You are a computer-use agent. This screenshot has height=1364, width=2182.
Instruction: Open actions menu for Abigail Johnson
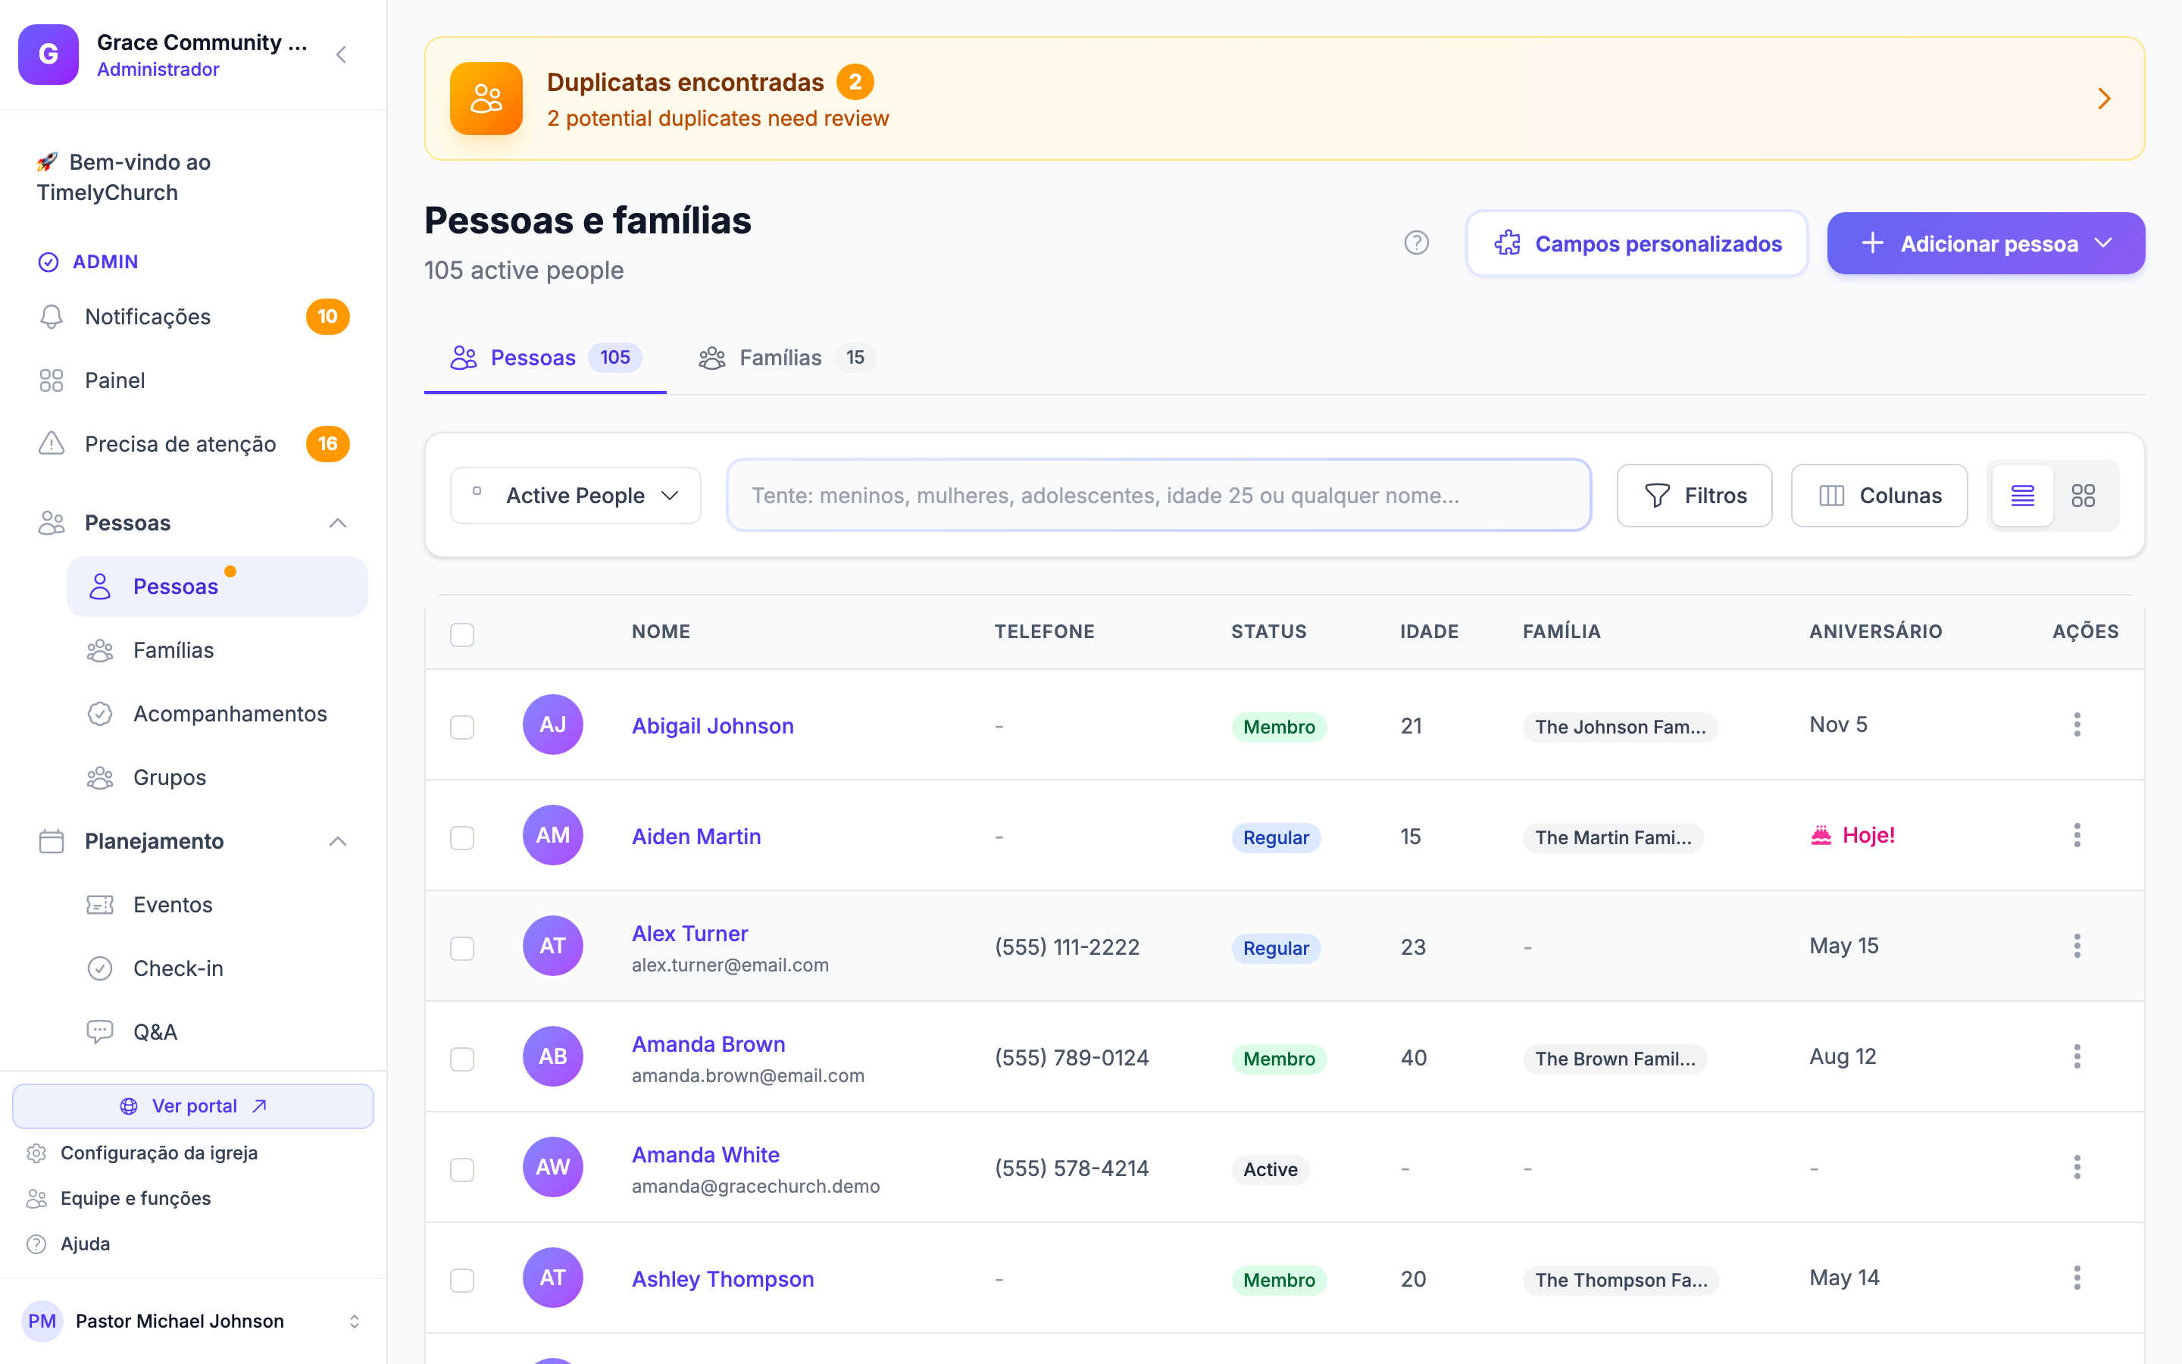click(x=2077, y=724)
